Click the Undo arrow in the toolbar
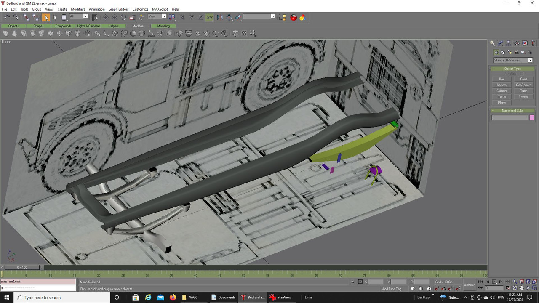The width and height of the screenshot is (539, 303). tap(7, 17)
